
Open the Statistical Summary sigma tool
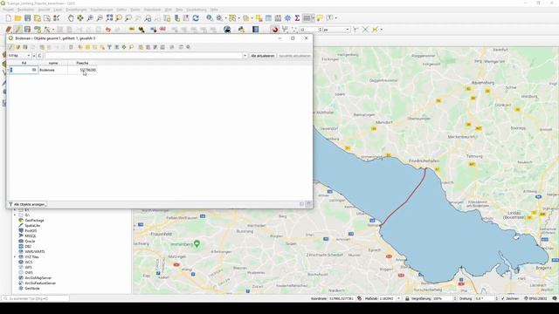[x=297, y=18]
